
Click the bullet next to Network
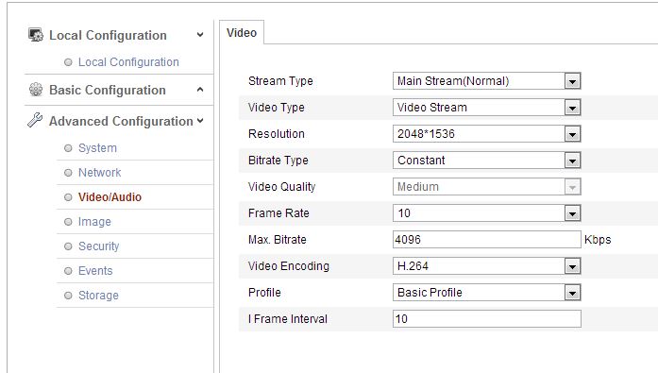click(x=68, y=173)
